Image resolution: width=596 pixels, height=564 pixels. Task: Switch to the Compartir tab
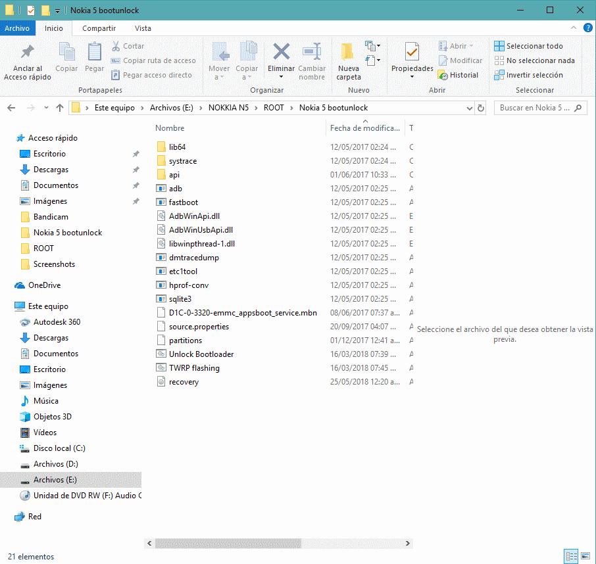[99, 28]
